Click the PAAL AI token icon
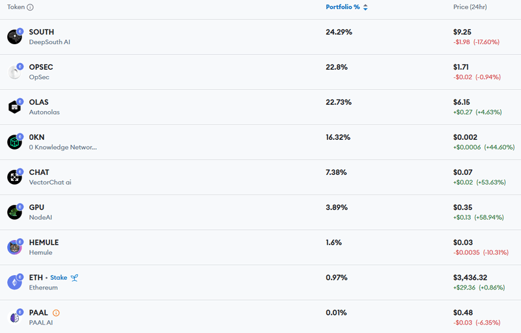Image resolution: width=521 pixels, height=333 pixels. (x=14, y=317)
